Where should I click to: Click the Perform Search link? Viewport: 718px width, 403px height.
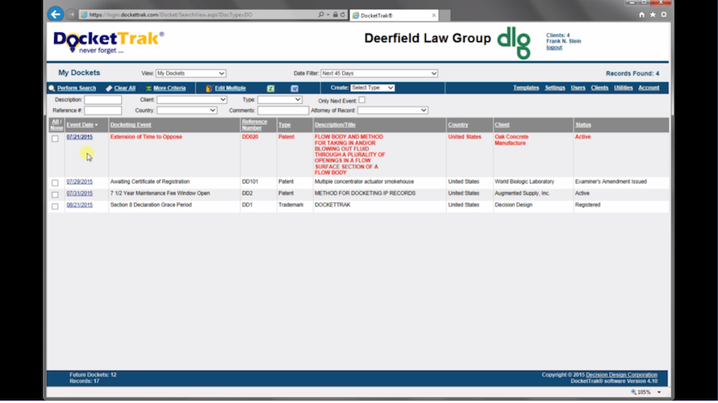pos(77,89)
